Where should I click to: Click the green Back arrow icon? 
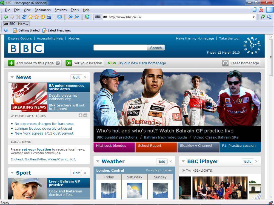(6, 17)
